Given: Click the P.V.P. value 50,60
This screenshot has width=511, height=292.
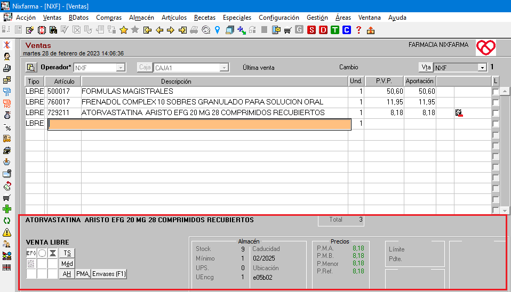Looking at the screenshot, I should coord(395,92).
